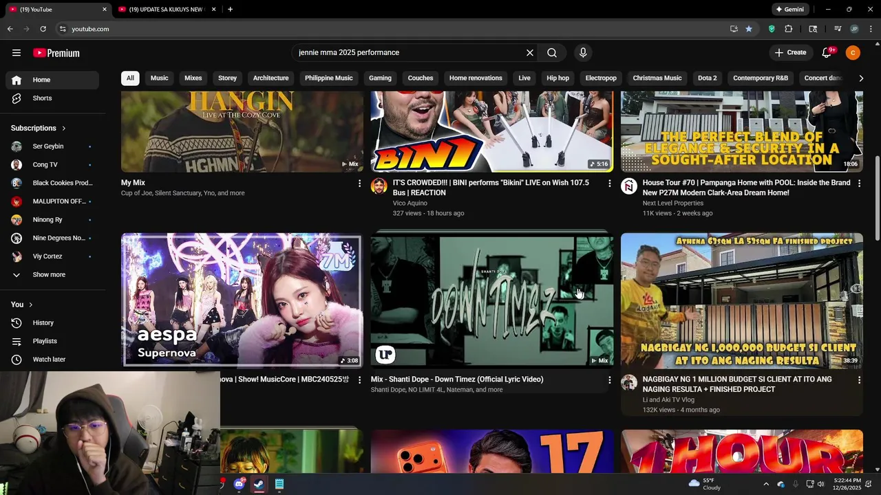Image resolution: width=881 pixels, height=495 pixels.
Task: Open the browser three-dot menu
Action: (871, 29)
